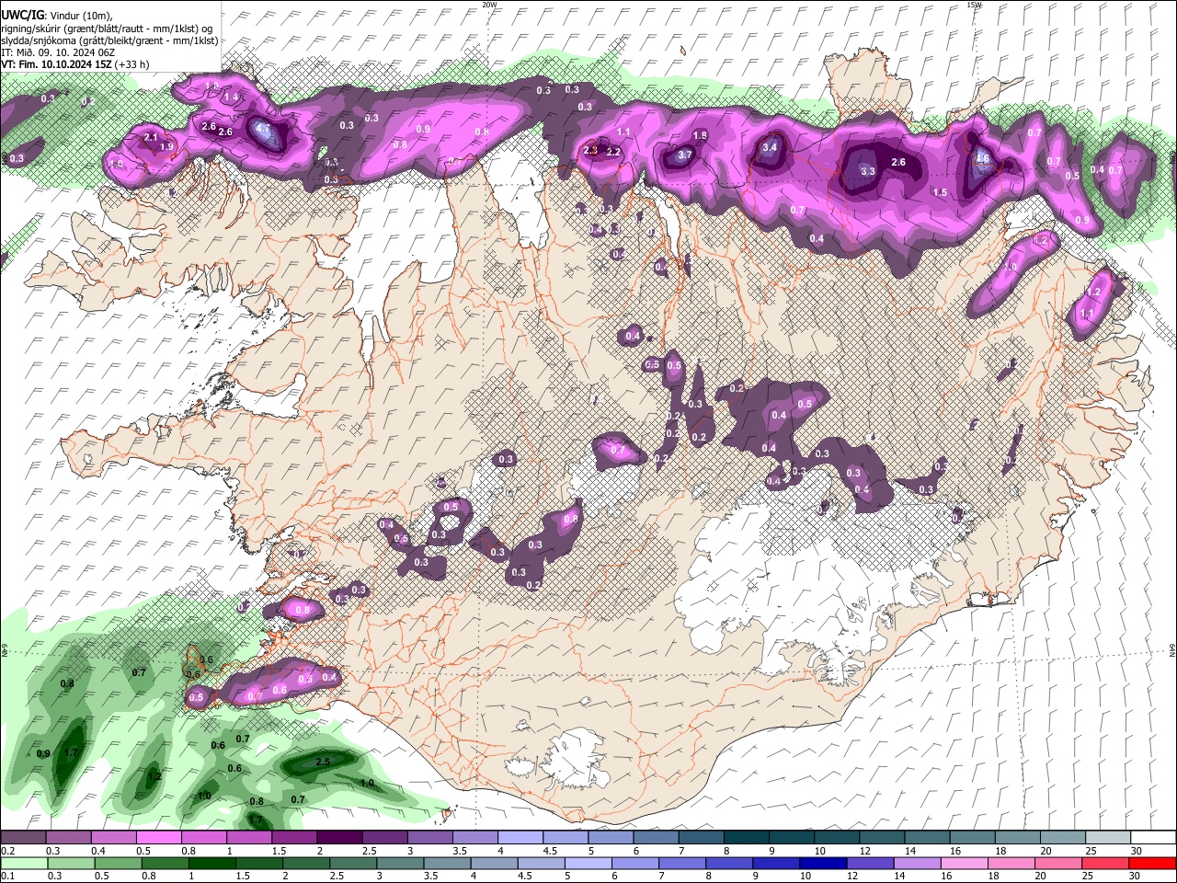Pick the darkest purple 2 snow legend swatch

(339, 838)
